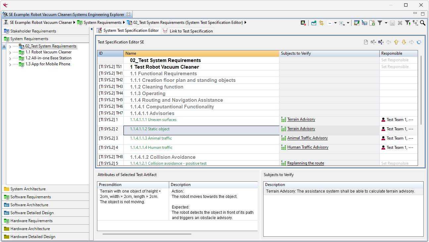This screenshot has width=429, height=242.
Task: Click Set Responsible in Collision avoidance row
Action: point(395,163)
